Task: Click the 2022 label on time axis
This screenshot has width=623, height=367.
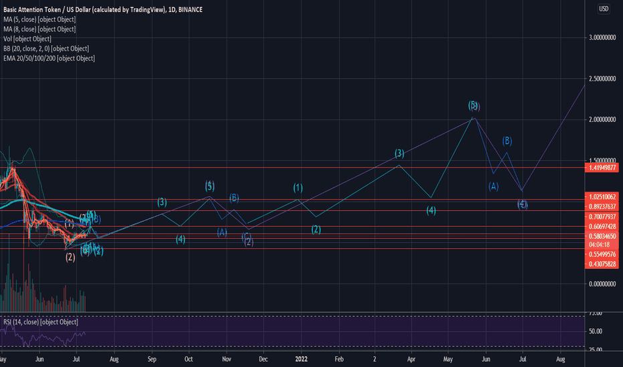Action: pyautogui.click(x=301, y=359)
